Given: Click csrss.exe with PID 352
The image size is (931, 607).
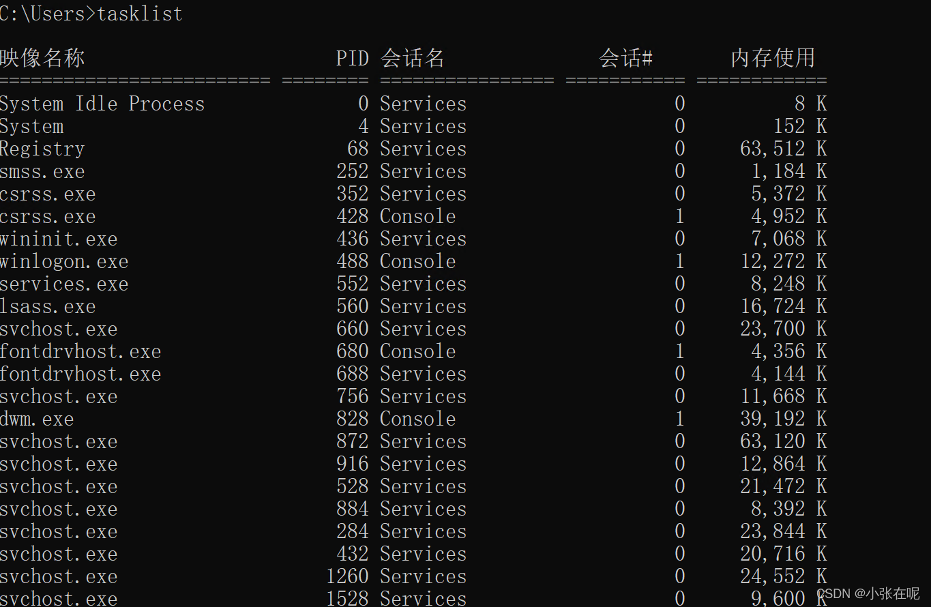Looking at the screenshot, I should 48,194.
